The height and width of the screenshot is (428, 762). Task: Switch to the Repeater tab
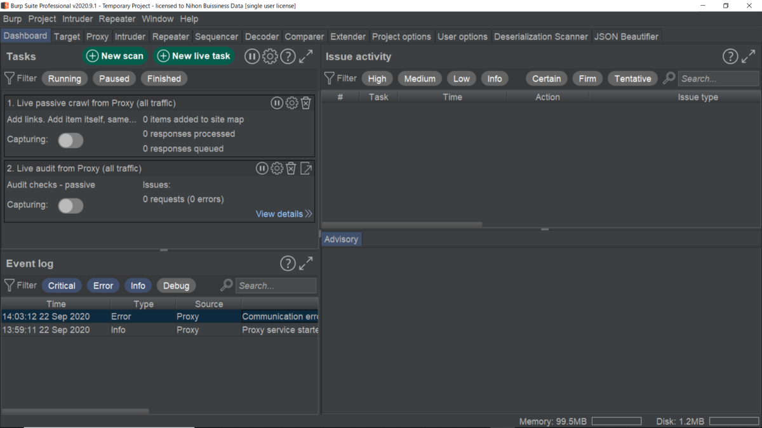[x=171, y=36]
